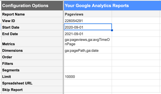
Task: Click the empty Order value cell
Action: point(88,57)
